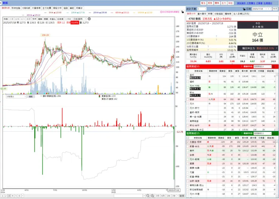Tick checkbox for 國泰 buyer row
This screenshot has width=279, height=199.
[187, 99]
